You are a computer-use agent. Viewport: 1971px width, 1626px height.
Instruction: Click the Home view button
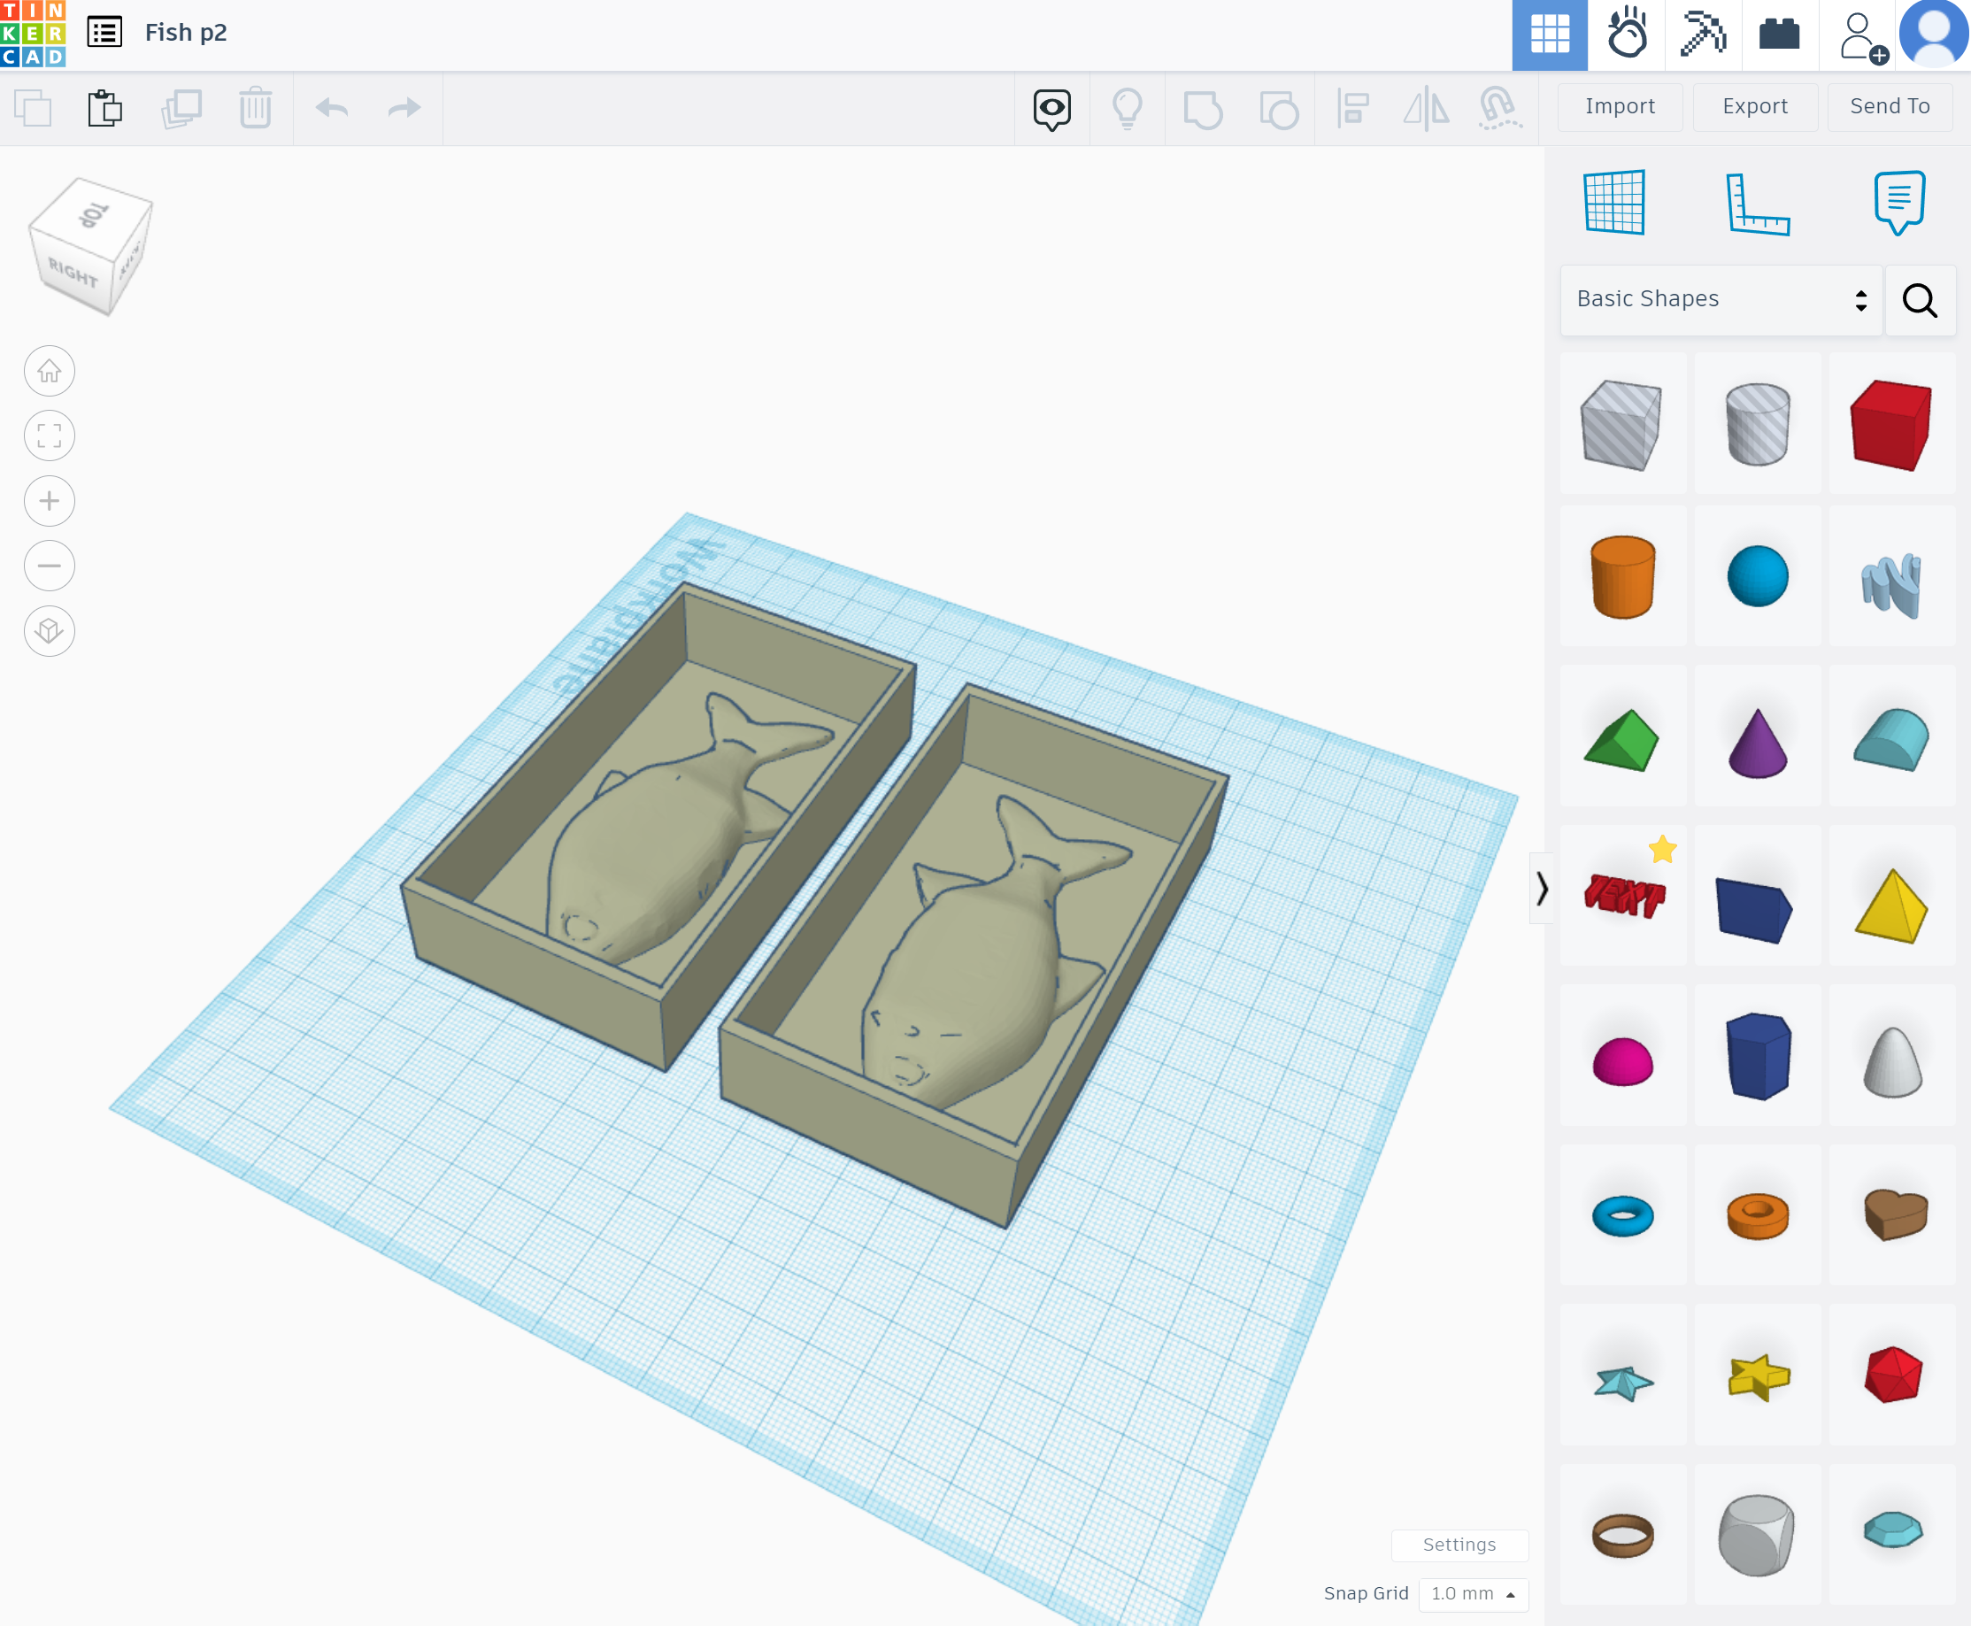pos(50,372)
